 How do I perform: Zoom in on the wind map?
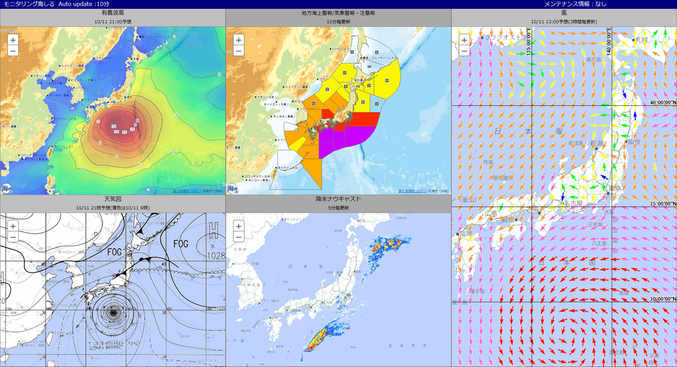tap(464, 40)
